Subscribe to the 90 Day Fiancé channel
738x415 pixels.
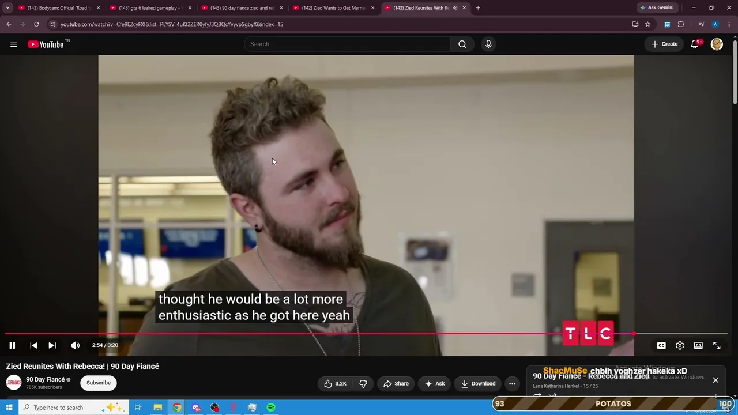pyautogui.click(x=99, y=383)
